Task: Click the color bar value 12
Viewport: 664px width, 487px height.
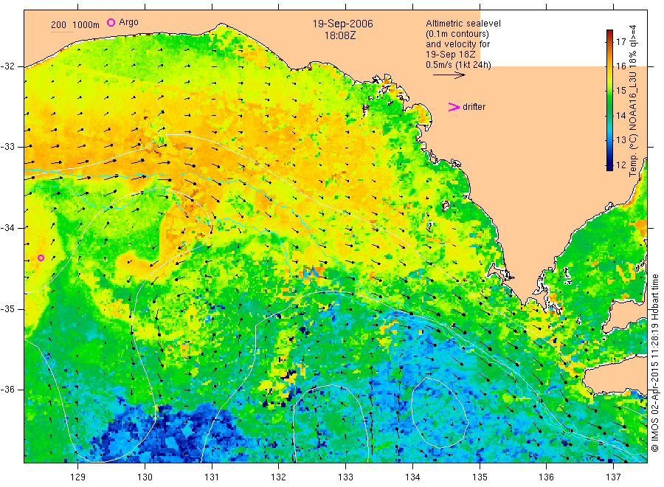Action: pyautogui.click(x=620, y=165)
